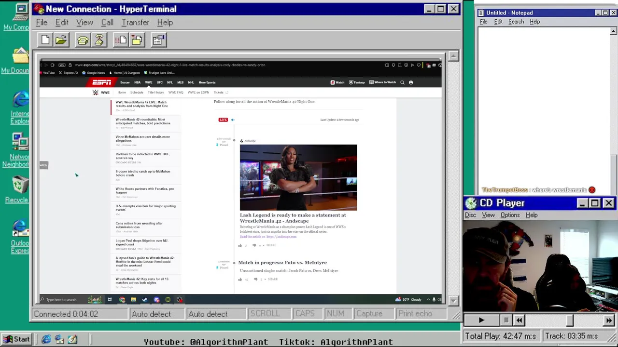
Task: Open the Notepad Search menu
Action: [x=516, y=22]
